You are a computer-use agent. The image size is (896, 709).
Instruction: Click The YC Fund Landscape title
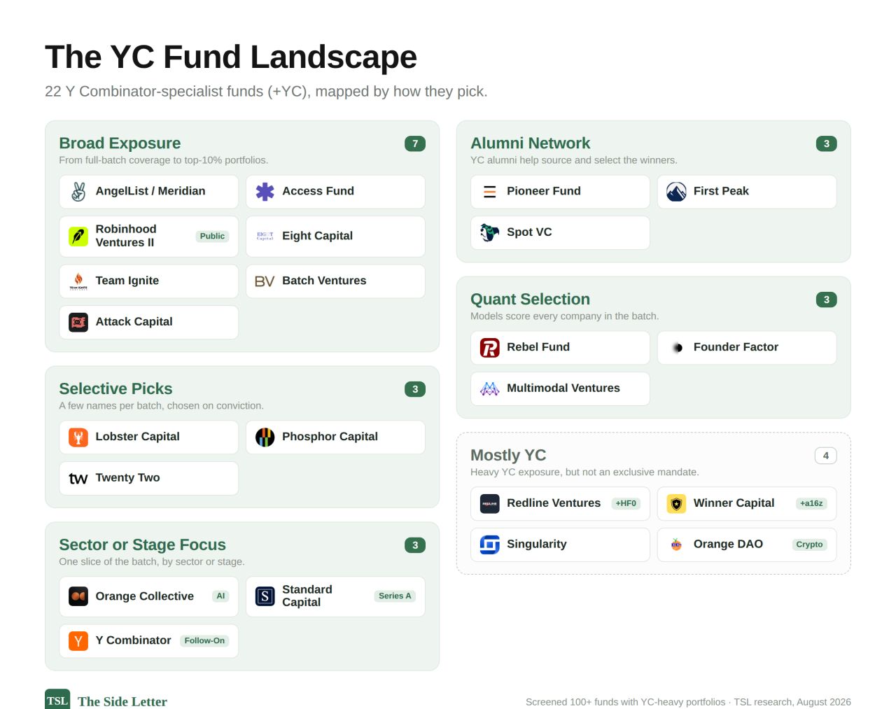point(231,57)
